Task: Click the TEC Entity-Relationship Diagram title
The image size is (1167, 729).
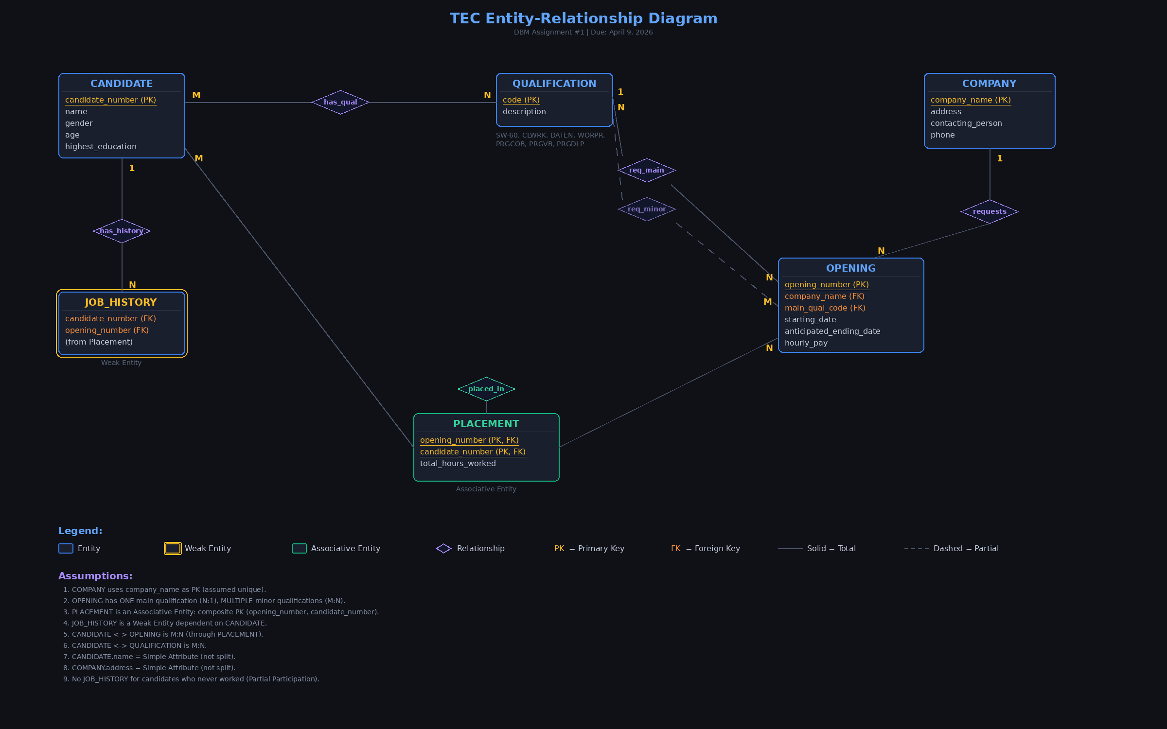Action: tap(583, 18)
